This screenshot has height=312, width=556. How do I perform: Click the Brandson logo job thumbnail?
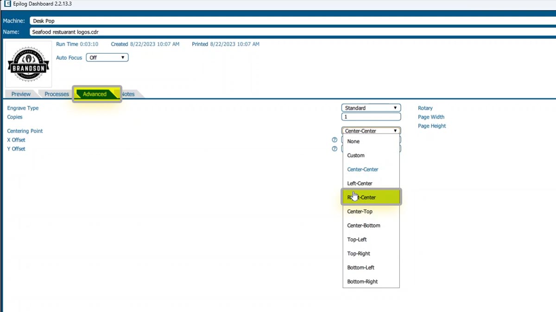pyautogui.click(x=28, y=65)
